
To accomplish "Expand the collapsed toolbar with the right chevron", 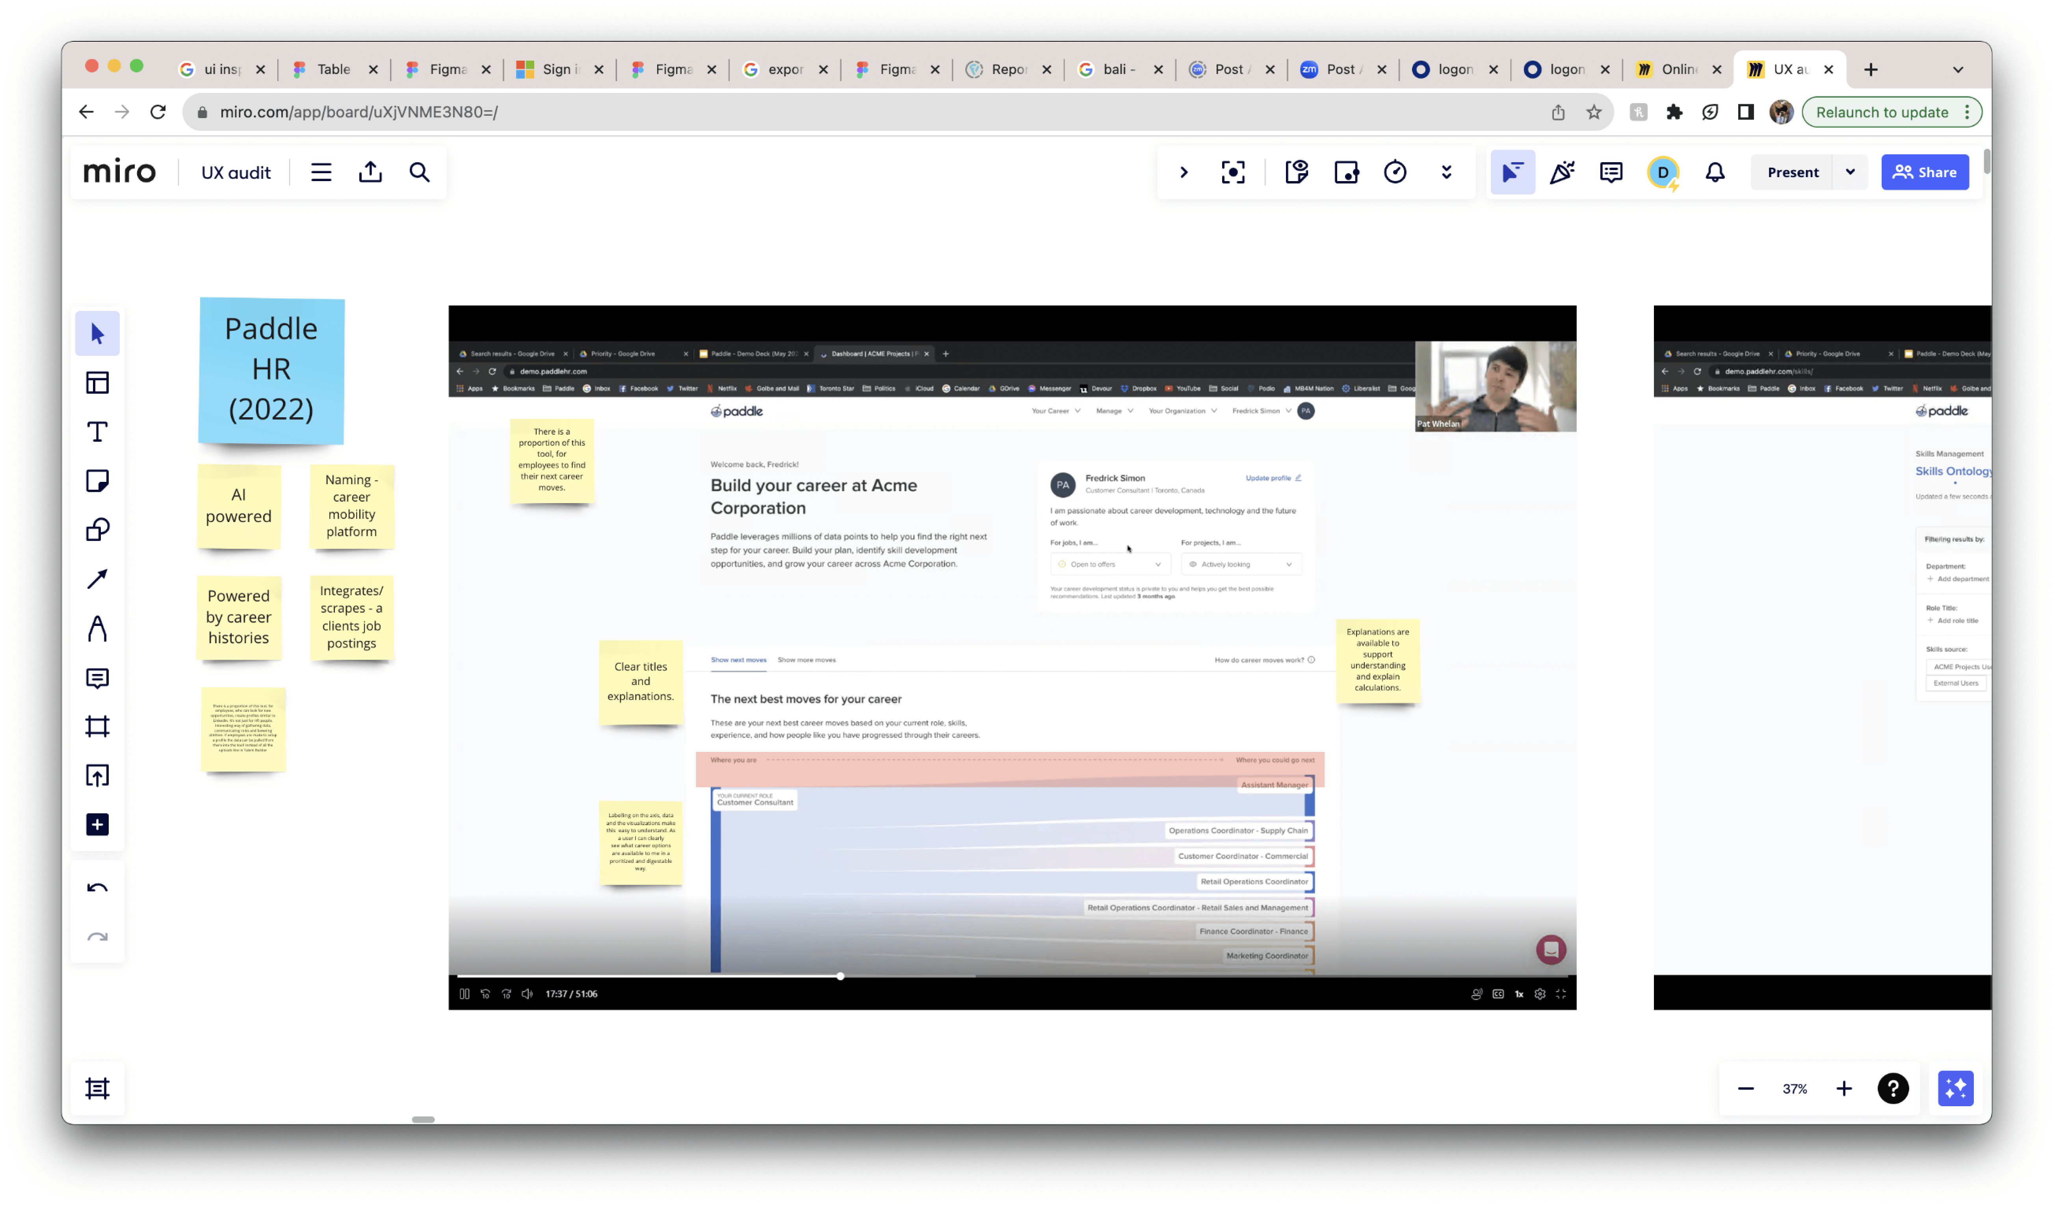I will [x=1184, y=172].
